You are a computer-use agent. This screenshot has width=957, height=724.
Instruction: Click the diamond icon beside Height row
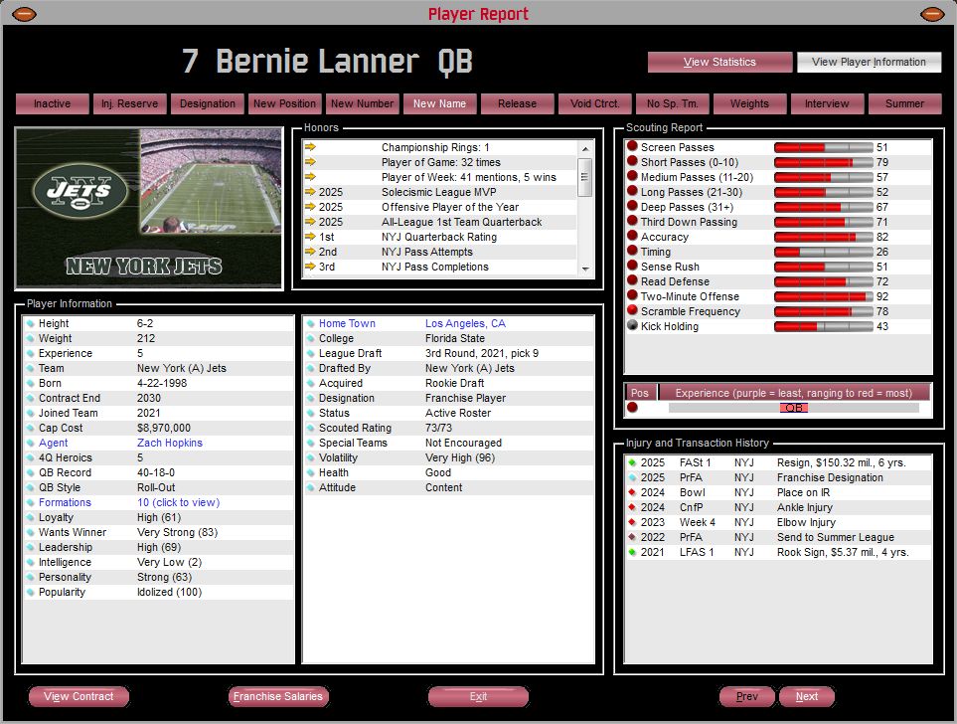pos(31,323)
